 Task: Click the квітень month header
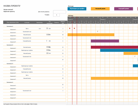[x=71, y=16]
